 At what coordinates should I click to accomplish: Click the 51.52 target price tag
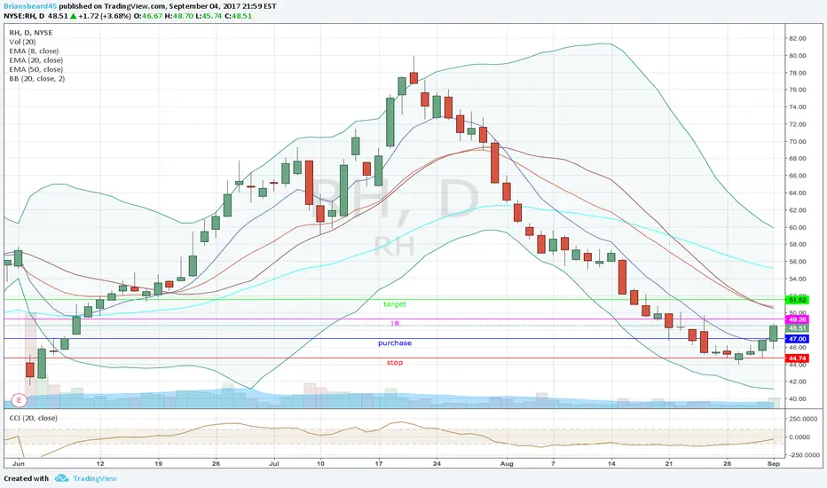[797, 300]
